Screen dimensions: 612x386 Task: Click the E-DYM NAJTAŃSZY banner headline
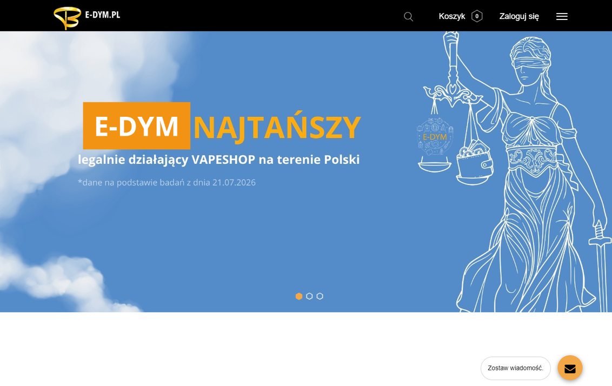[x=222, y=125]
